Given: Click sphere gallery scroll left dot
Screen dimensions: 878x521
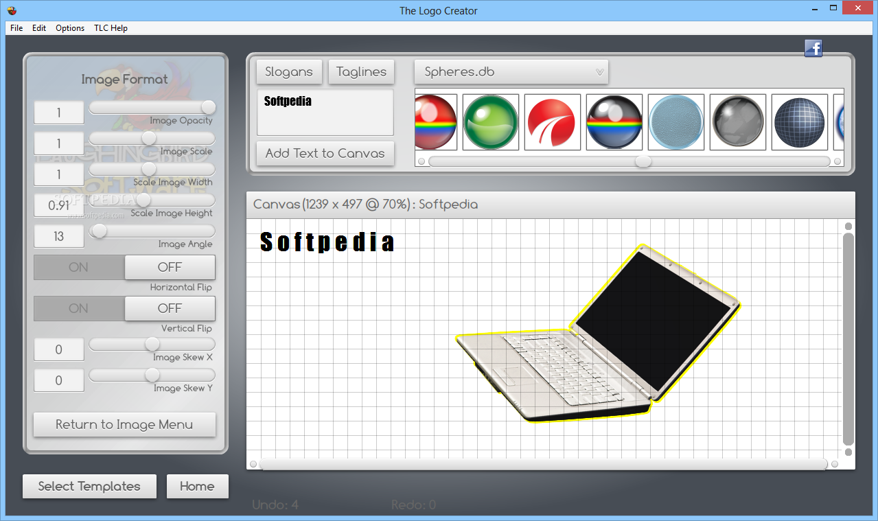Looking at the screenshot, I should coord(421,161).
